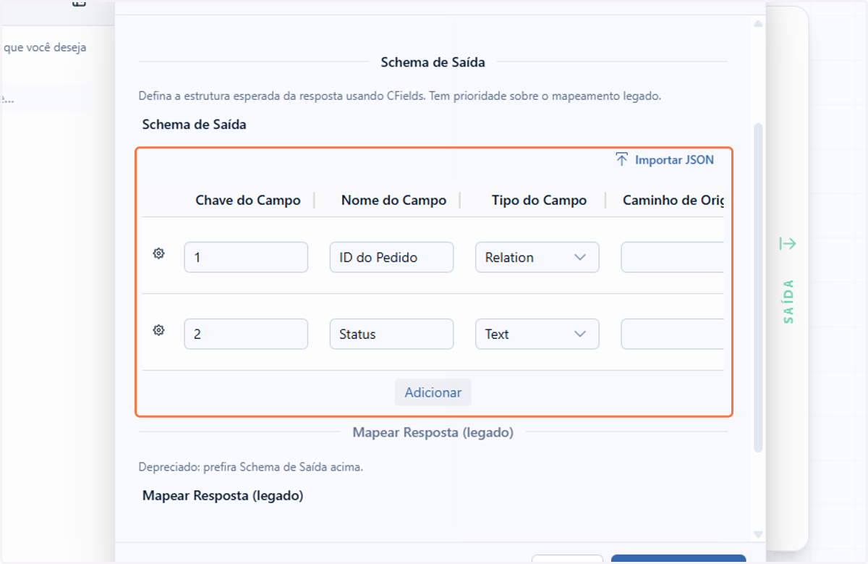Image resolution: width=868 pixels, height=564 pixels.
Task: Open the Relation field type dropdown
Action: [537, 257]
